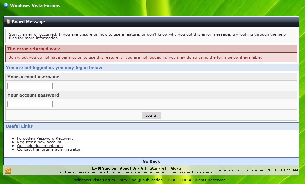Screen dimensions: 305x184
Task: Open the About Us footer link
Action: point(128,168)
